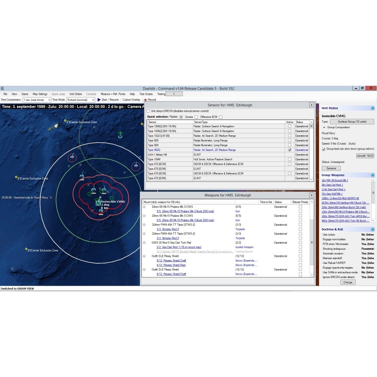Collapse the Unit Status panel chevron icon

click(x=372, y=108)
